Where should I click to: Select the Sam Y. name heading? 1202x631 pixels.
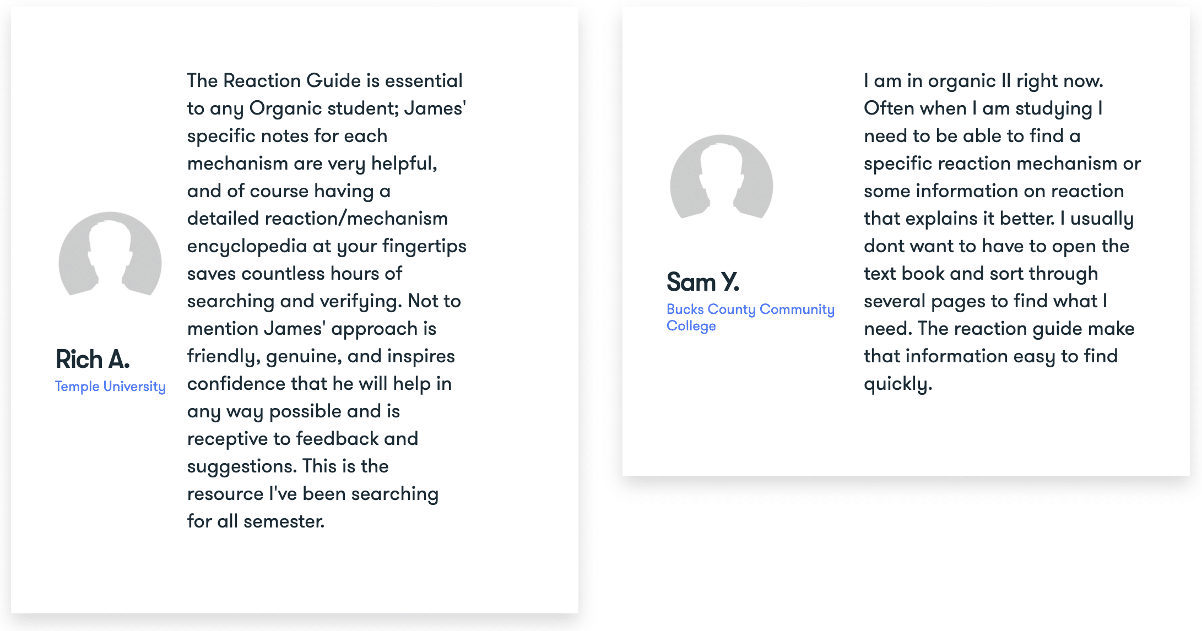click(702, 282)
